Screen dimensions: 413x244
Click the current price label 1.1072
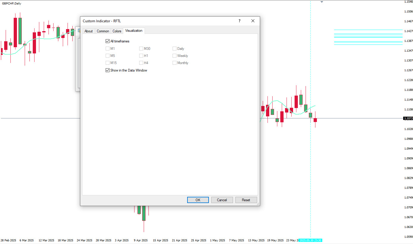click(408, 118)
